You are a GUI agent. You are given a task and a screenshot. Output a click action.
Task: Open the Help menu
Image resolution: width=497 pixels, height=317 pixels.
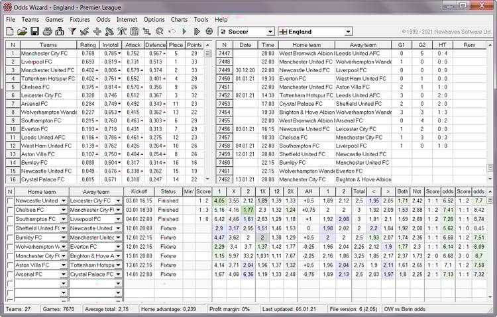point(221,20)
